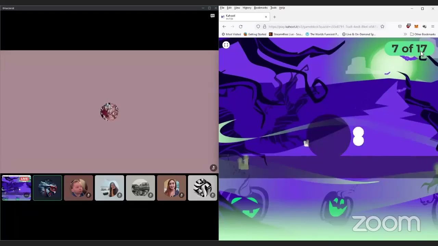Image resolution: width=438 pixels, height=246 pixels.
Task: Open the Help menu
Action: coord(282,8)
